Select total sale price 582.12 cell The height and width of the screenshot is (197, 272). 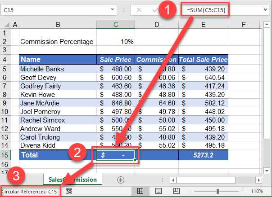tap(203, 103)
